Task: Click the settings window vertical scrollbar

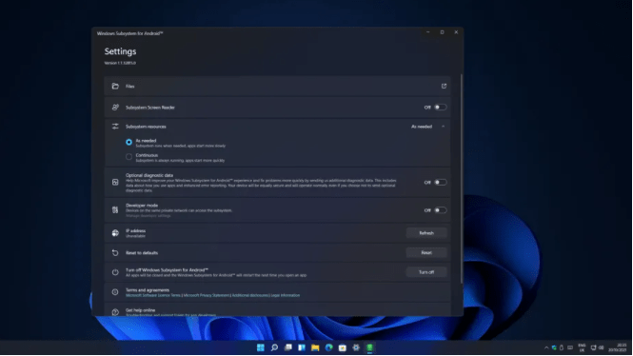Action: coord(461,178)
